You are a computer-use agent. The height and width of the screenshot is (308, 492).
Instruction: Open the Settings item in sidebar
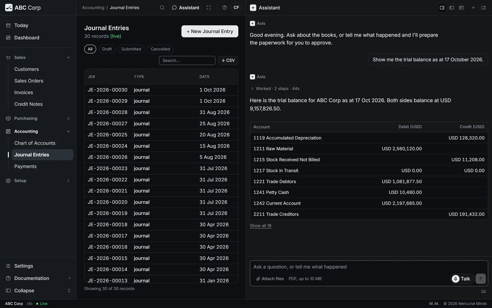click(38, 266)
